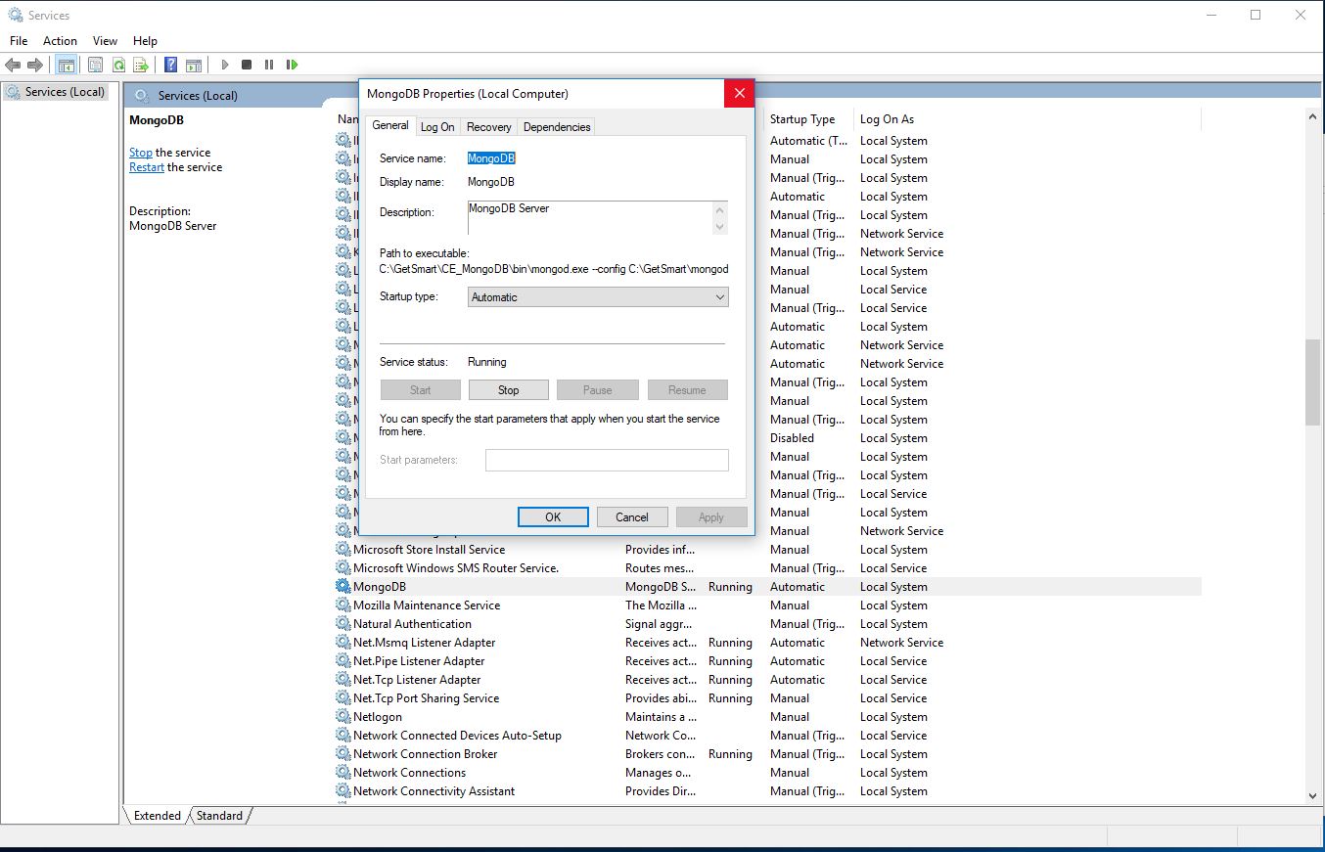
Task: Click the services list vertical scrollbar thumb
Action: tap(1312, 381)
